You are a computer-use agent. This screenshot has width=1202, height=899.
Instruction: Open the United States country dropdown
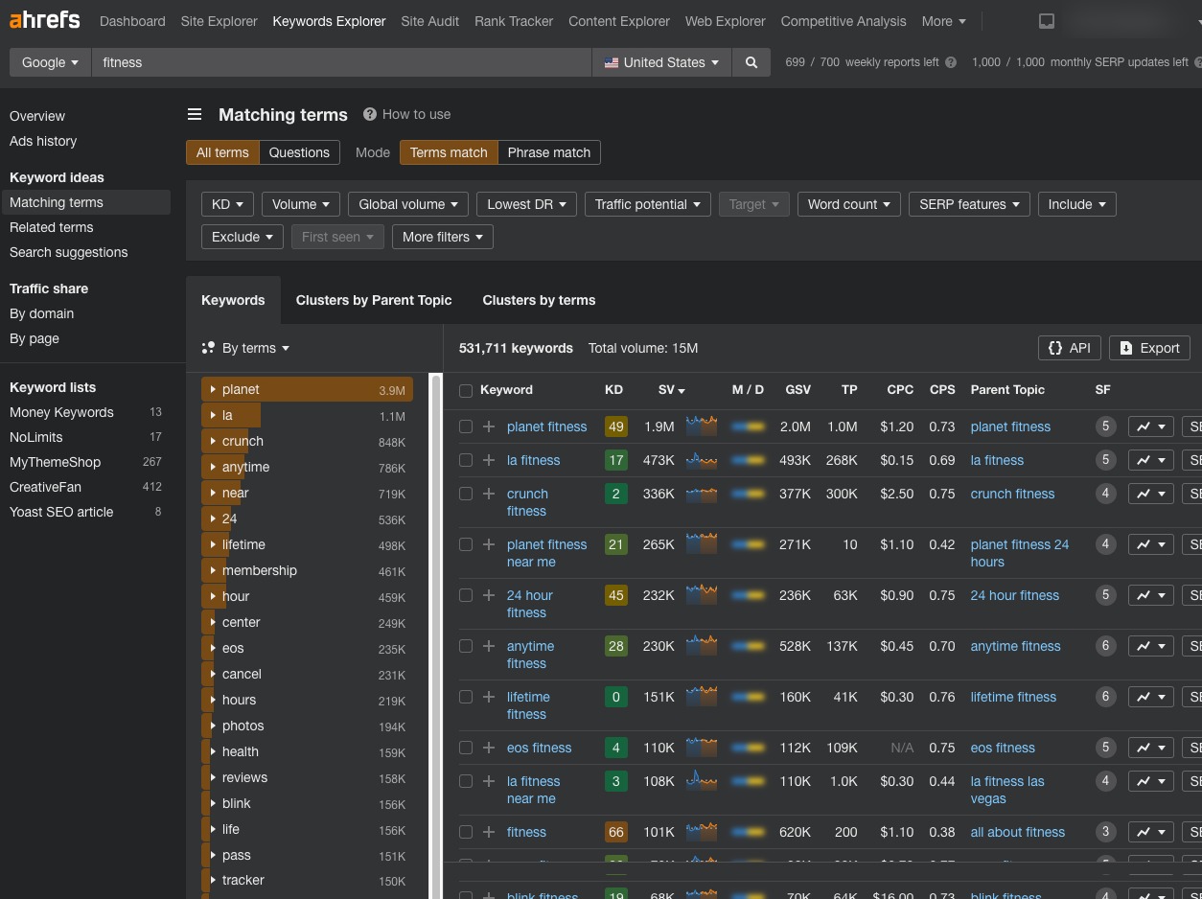pos(661,62)
